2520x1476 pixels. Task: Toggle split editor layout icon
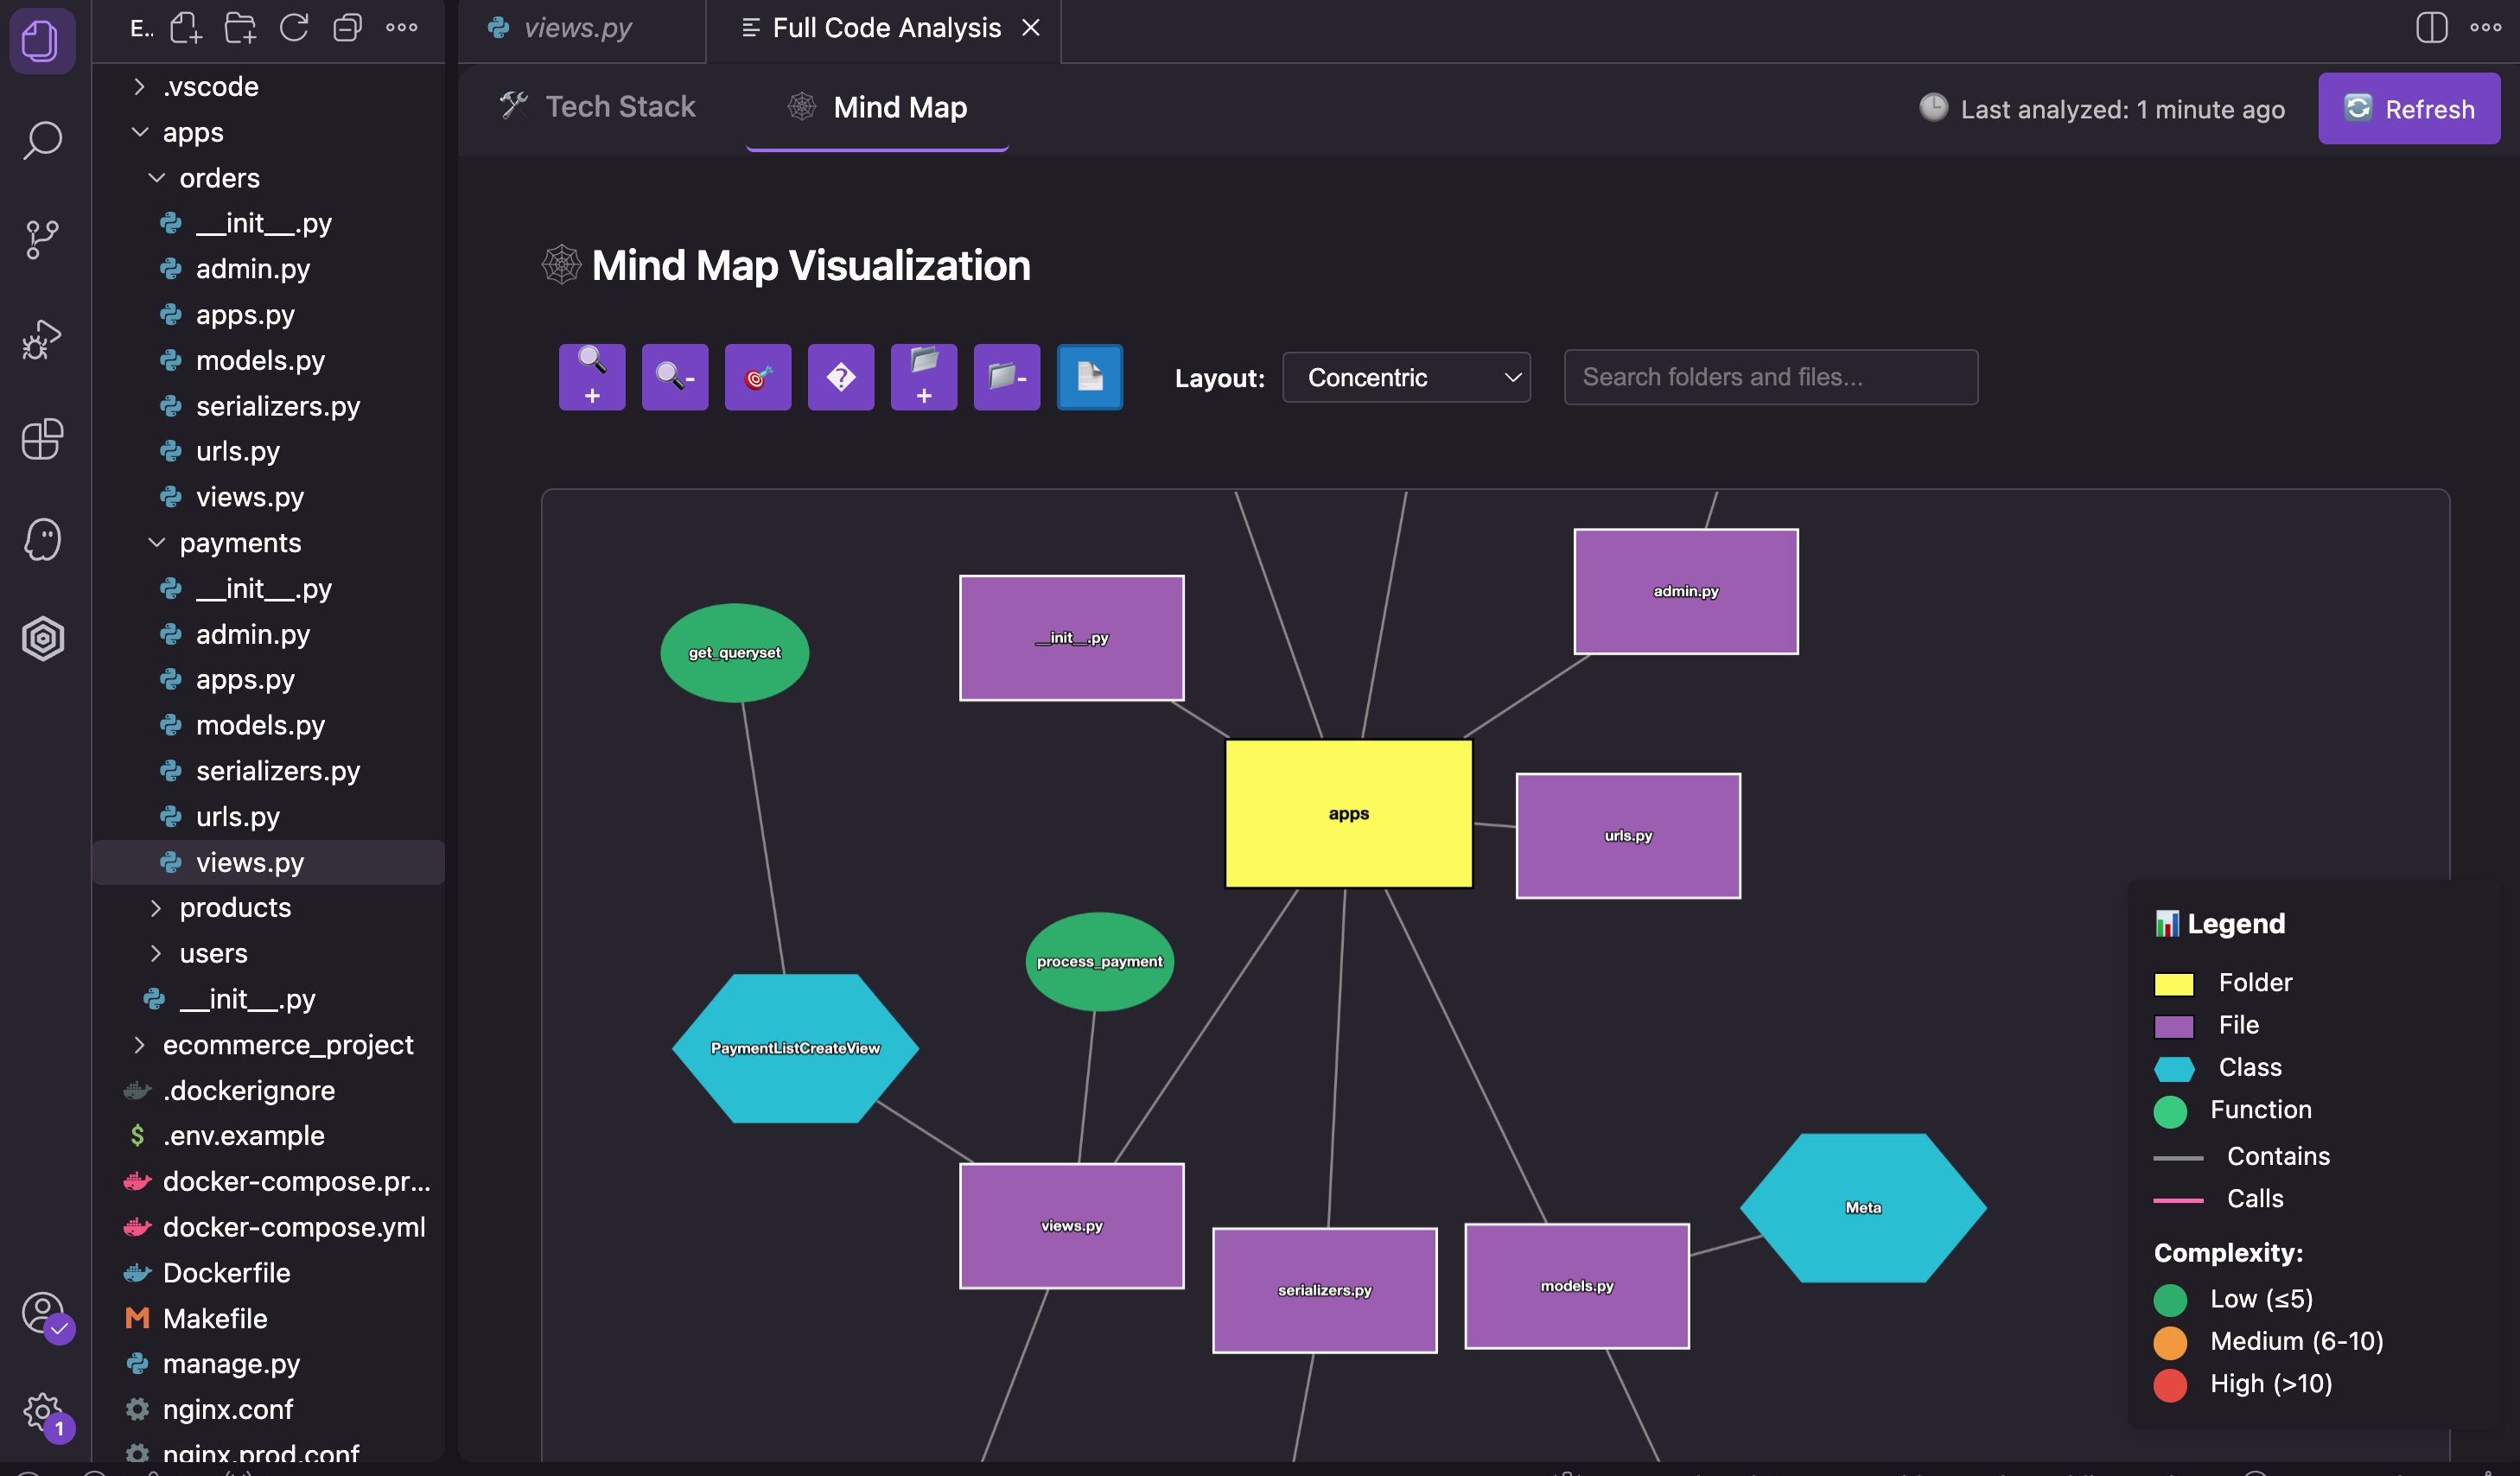pos(2431,27)
